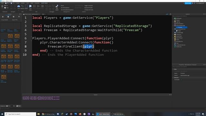Expand the Lighting node in Explorer
The height and width of the screenshot is (116, 206).
point(173,22)
